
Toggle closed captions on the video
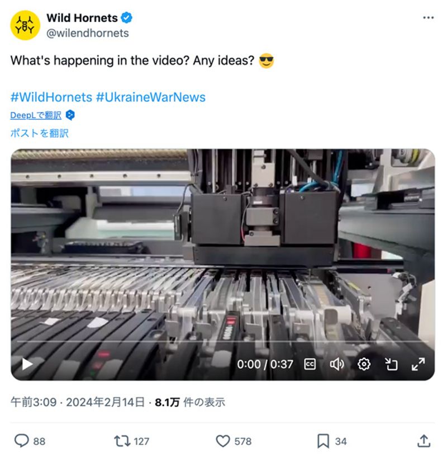tap(310, 364)
